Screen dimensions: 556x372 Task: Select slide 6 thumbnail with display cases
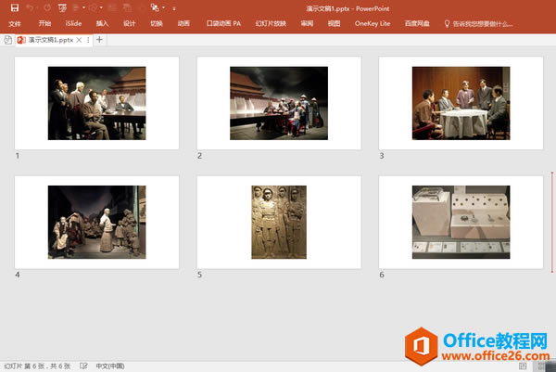[x=461, y=223]
